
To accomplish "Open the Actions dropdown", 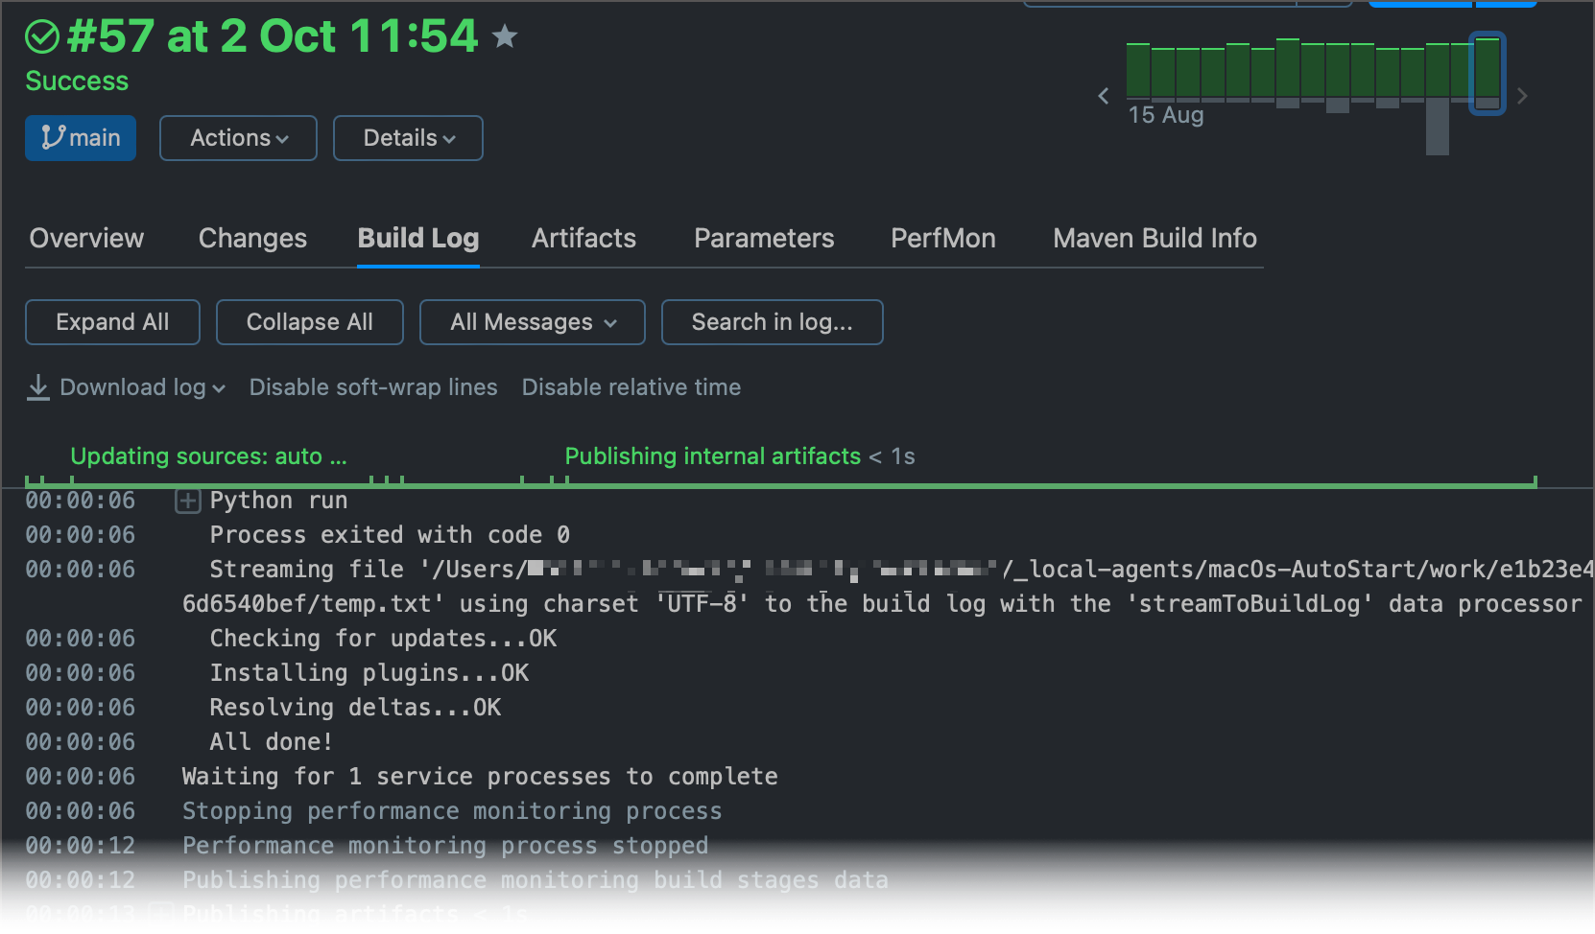I will pos(237,137).
